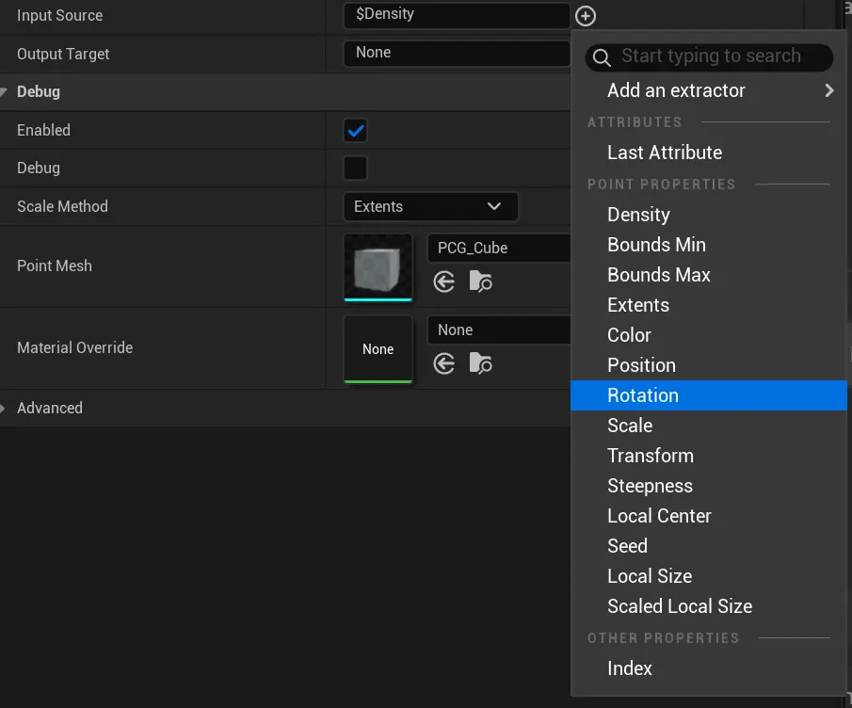Open the Scale Method dropdown
The image size is (852, 708).
click(430, 206)
